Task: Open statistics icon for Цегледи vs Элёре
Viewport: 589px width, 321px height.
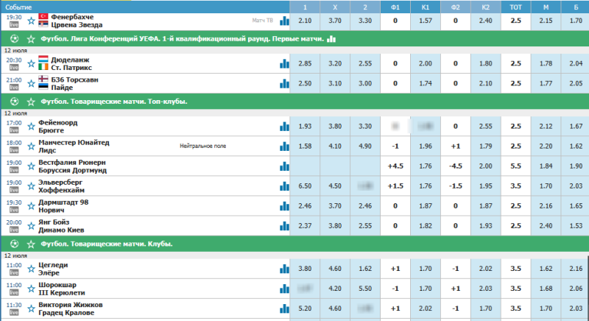Action: pos(283,269)
